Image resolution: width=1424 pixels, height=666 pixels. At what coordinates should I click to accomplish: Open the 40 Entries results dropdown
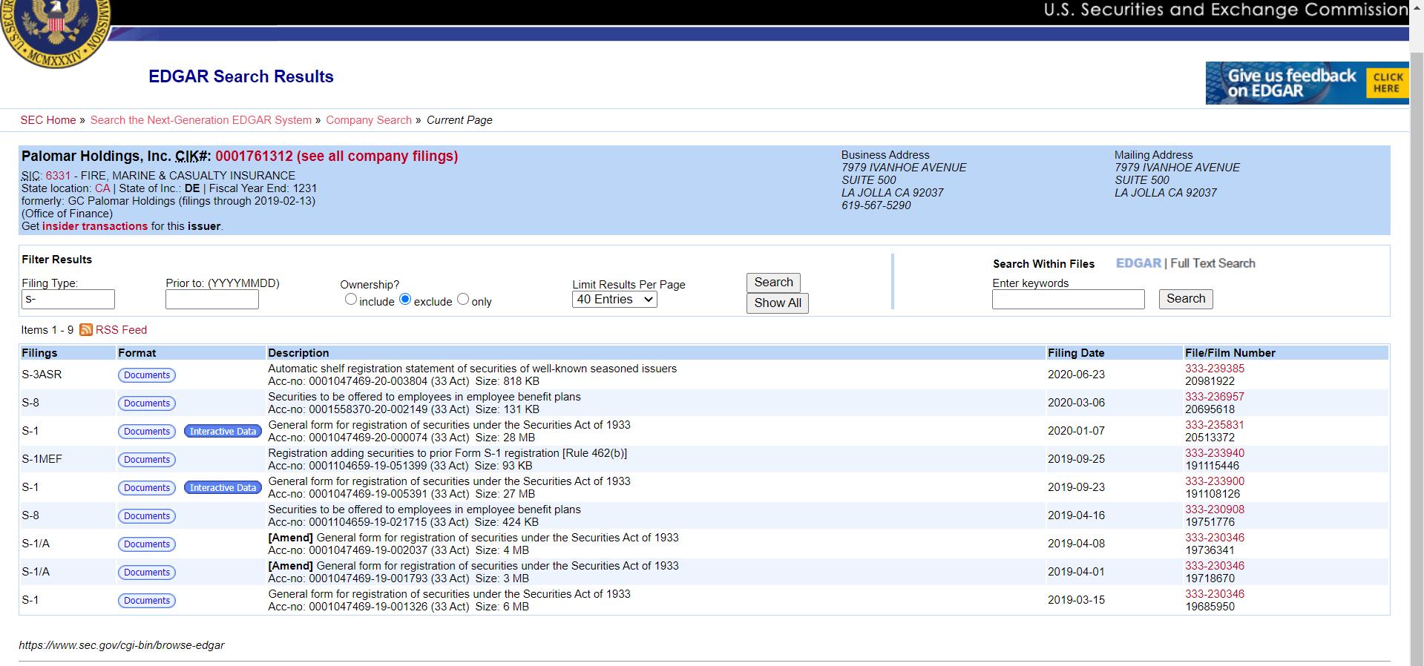click(614, 300)
